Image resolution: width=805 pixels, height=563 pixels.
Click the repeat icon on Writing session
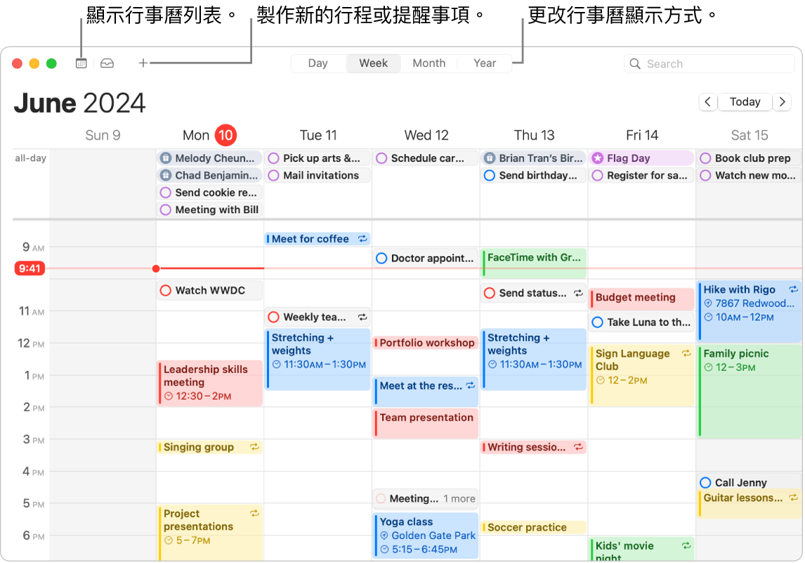[x=579, y=447]
